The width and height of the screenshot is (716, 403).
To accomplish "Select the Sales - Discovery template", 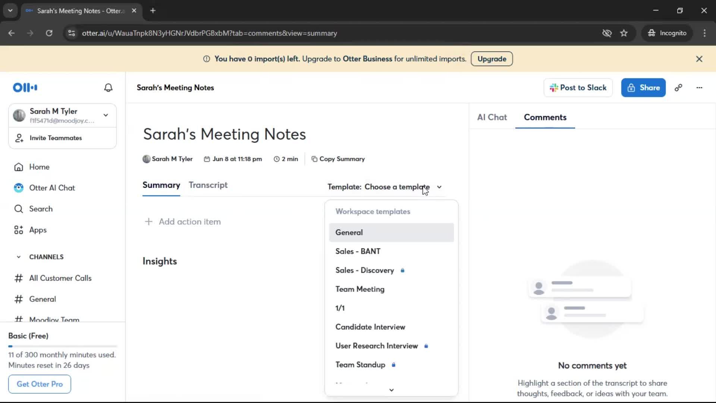I will pos(391,270).
